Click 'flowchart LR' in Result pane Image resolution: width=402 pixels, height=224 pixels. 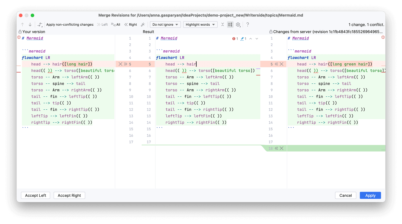tap(170, 57)
